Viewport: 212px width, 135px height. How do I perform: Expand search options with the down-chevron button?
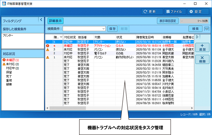click(x=207, y=29)
